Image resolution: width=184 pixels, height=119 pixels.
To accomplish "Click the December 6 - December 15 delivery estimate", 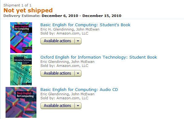I will point(82,16).
